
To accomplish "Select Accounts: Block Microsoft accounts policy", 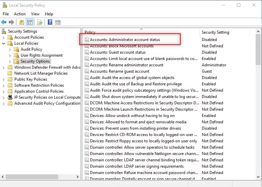I will pyautogui.click(x=122, y=46).
